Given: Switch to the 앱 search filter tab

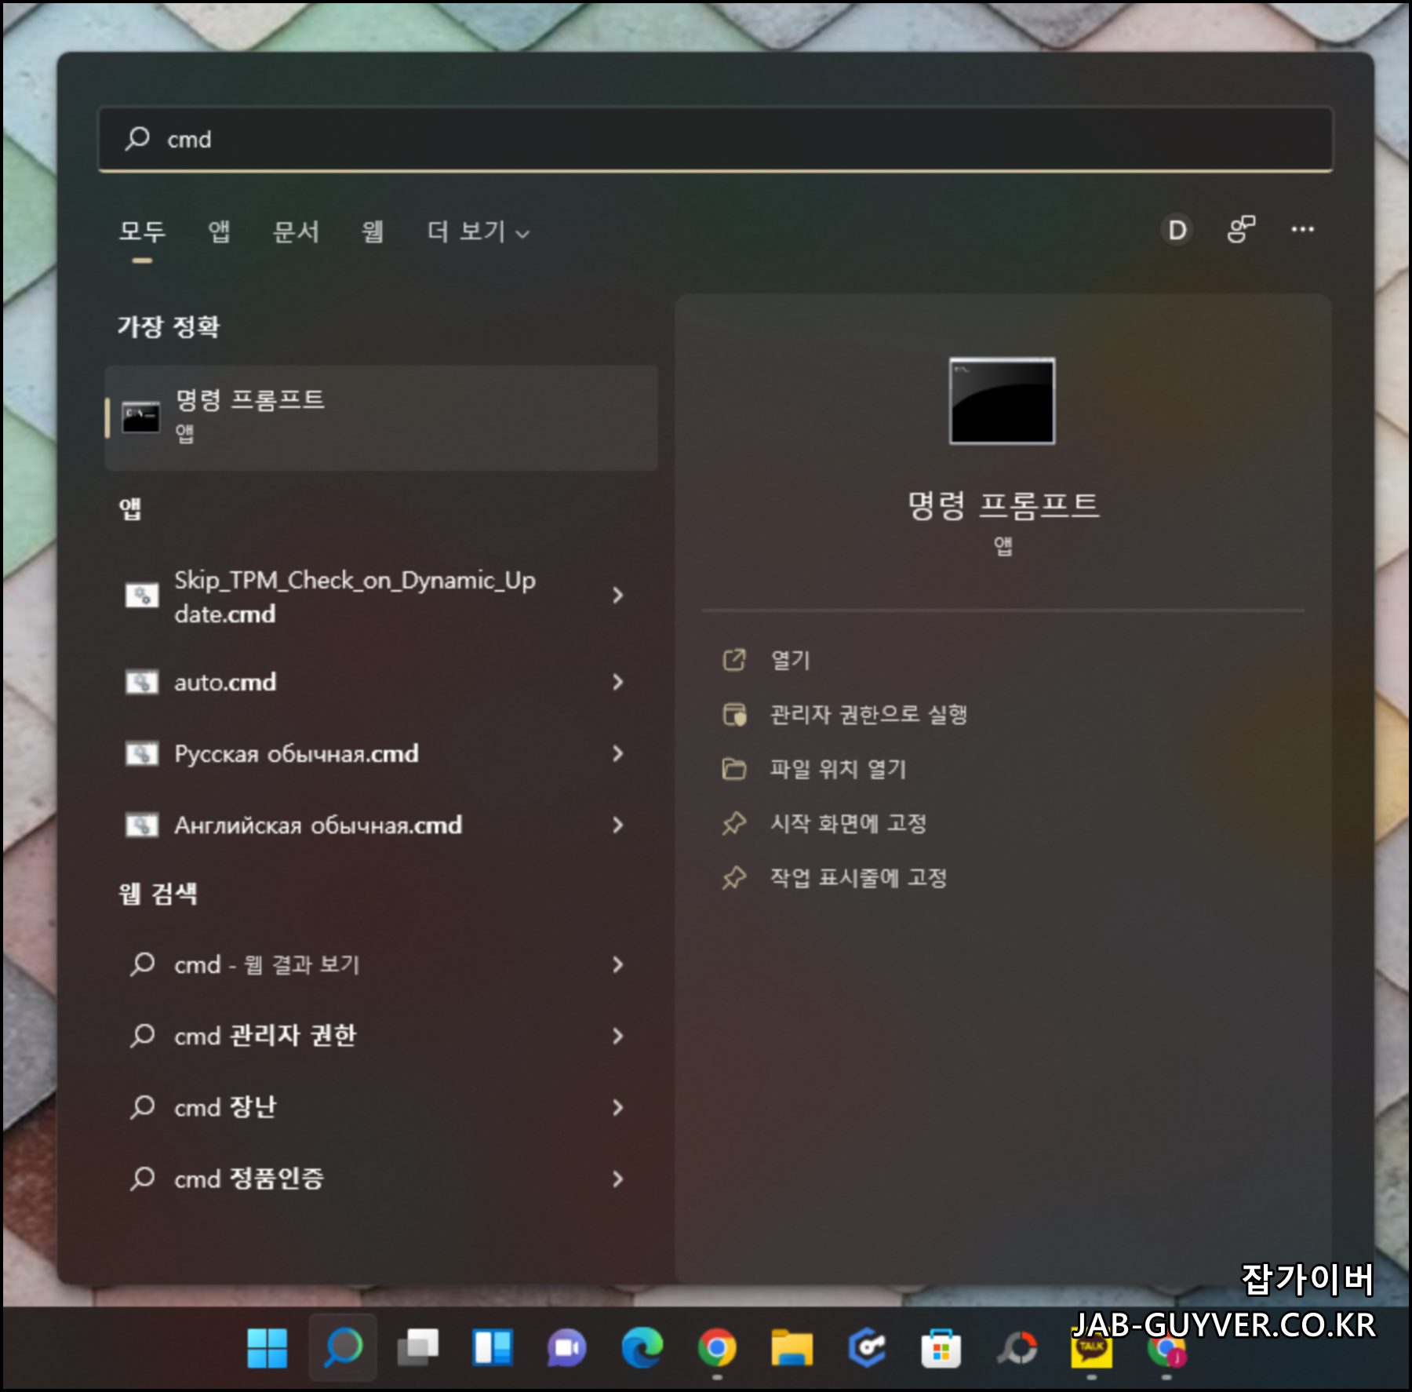Looking at the screenshot, I should [220, 232].
